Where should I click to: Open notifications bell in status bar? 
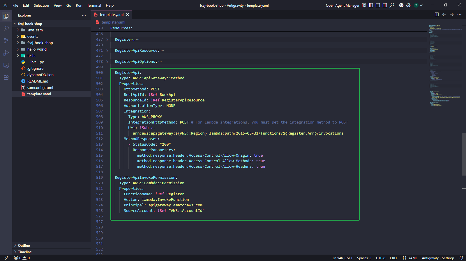point(461,258)
